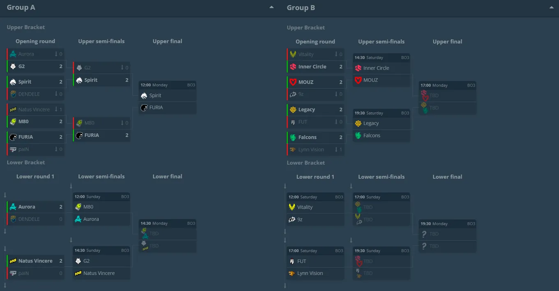Select Inner Circle name in Group B opening round
Viewport: 559px width, 291px height.
[x=312, y=66]
